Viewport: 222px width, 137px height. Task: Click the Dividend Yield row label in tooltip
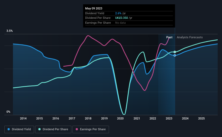95,13
